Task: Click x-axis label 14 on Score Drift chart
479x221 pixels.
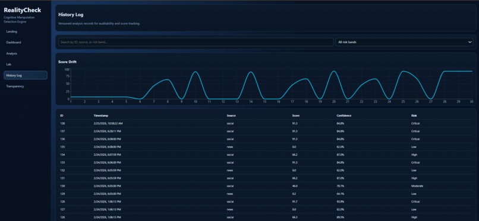Action: click(x=251, y=102)
